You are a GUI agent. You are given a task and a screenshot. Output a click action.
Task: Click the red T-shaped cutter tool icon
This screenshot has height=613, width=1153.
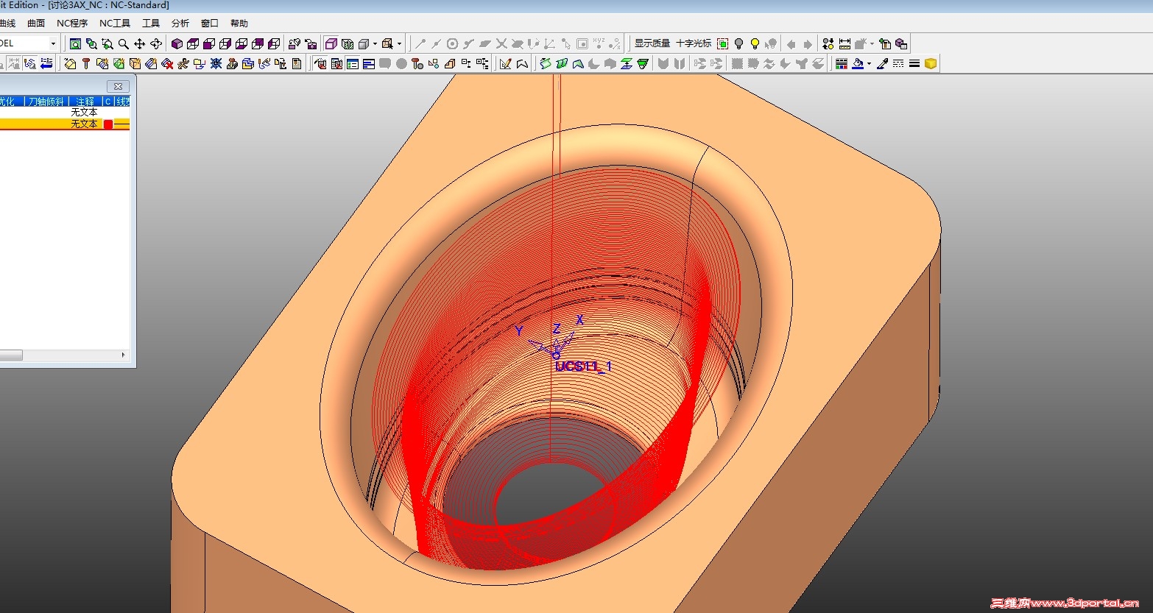tap(86, 64)
